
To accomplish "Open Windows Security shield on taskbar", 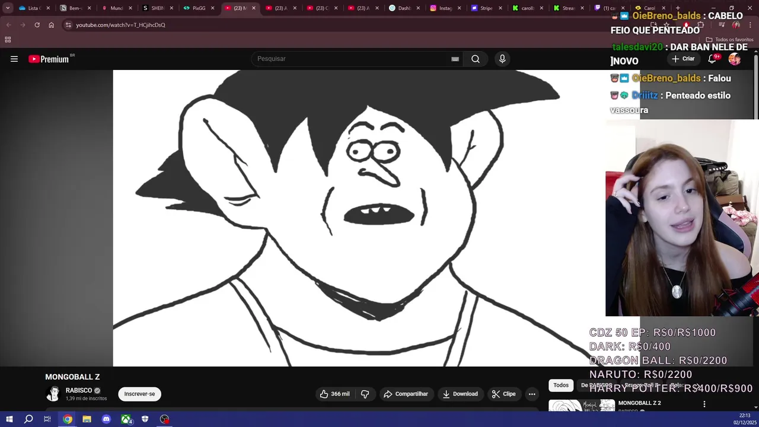I will tap(145, 419).
